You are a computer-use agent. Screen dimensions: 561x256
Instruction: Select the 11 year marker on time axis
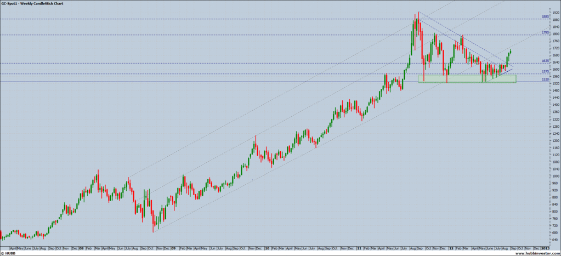[x=358, y=248]
